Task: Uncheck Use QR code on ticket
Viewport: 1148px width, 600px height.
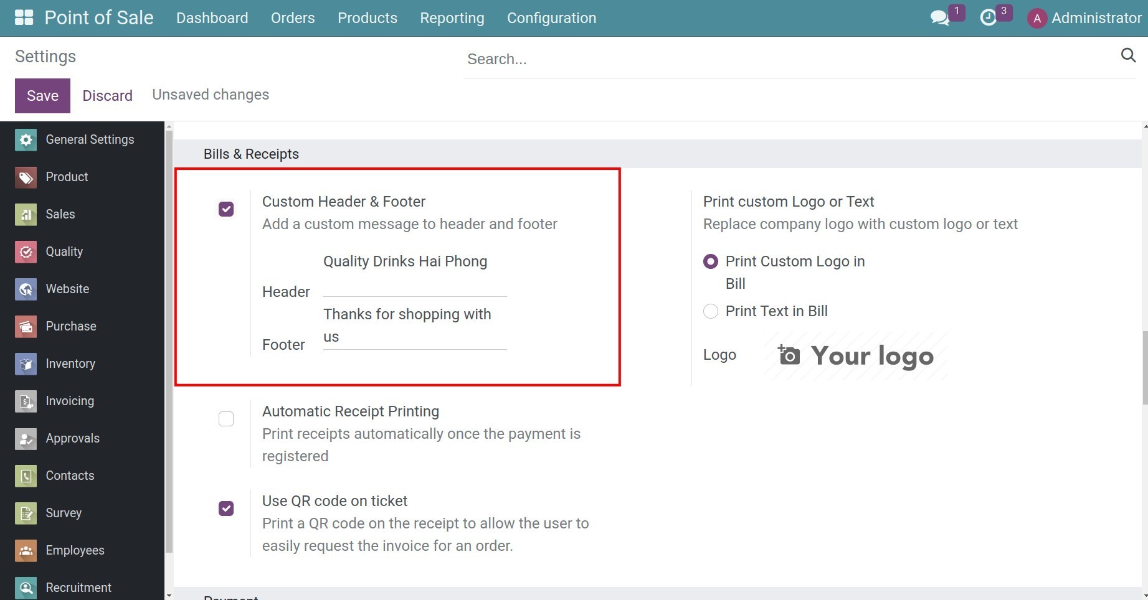Action: (225, 508)
